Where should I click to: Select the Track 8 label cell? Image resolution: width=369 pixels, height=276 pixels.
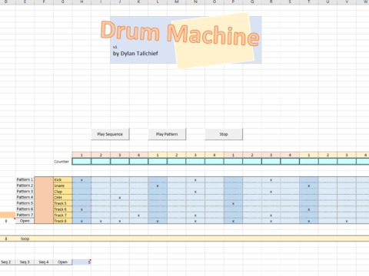tap(63, 221)
